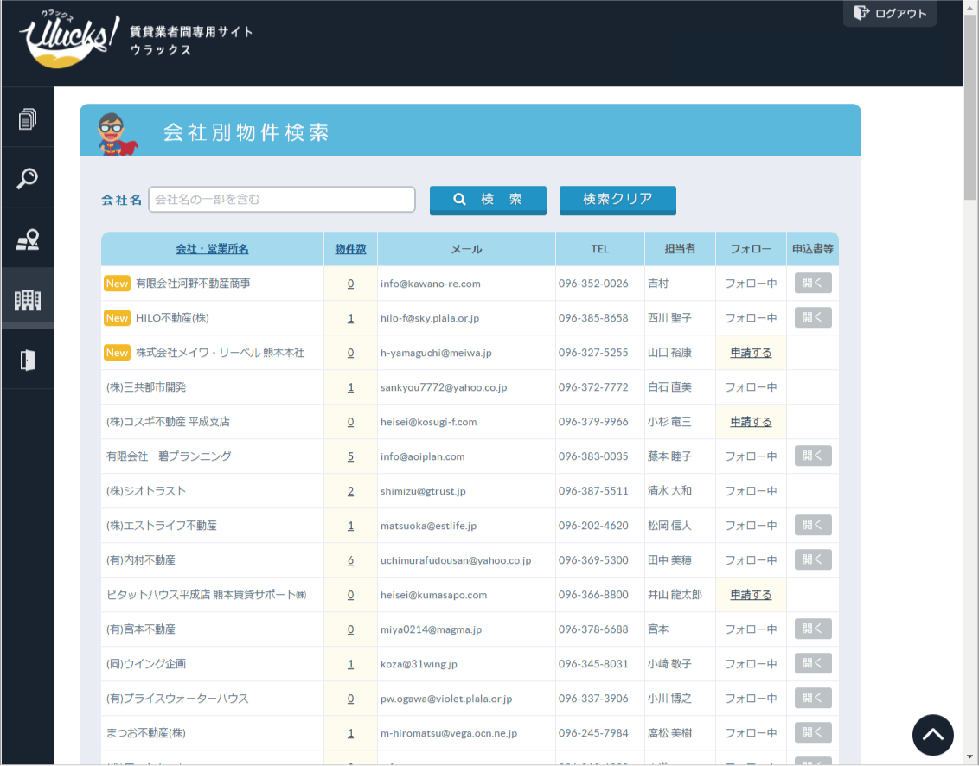The width and height of the screenshot is (979, 766).
Task: Select the map pin search sidebar icon
Action: pyautogui.click(x=28, y=239)
